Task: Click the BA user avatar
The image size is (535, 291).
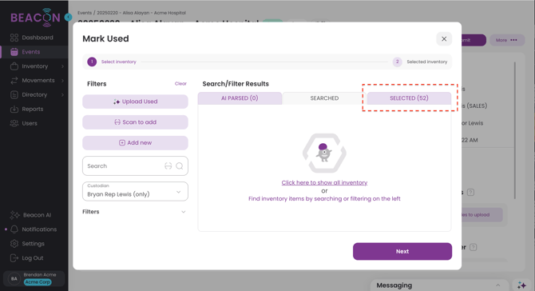Action: [14, 279]
